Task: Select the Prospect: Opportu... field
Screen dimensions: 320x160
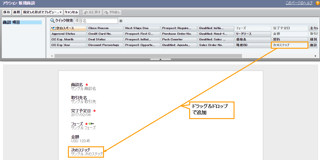Action: [x=142, y=45]
